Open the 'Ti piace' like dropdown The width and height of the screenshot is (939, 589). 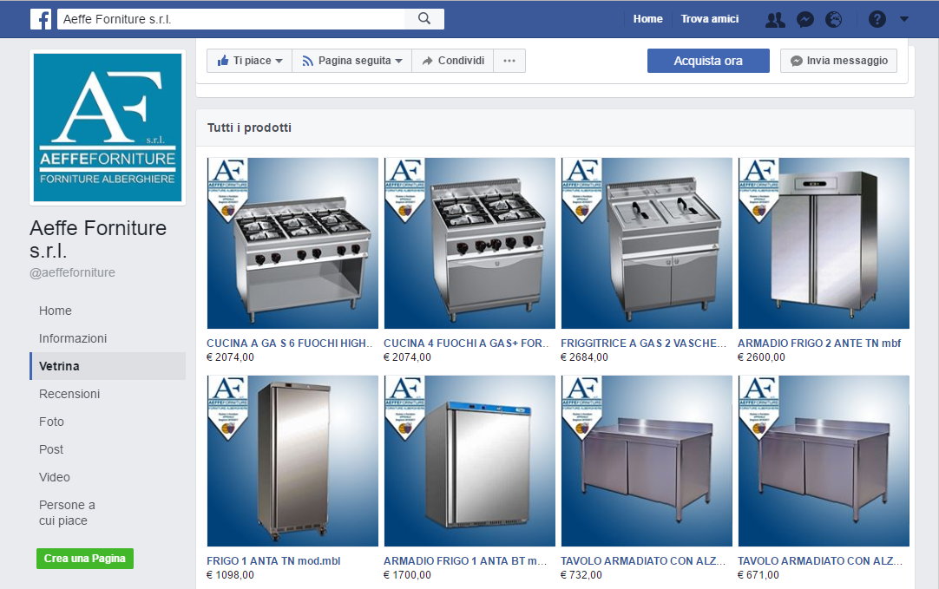[249, 61]
